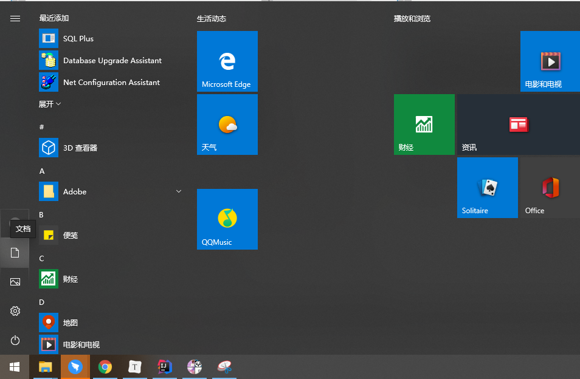Screen dimensions: 580x379
Task: Click the 生活动态 group title
Action: coord(211,18)
